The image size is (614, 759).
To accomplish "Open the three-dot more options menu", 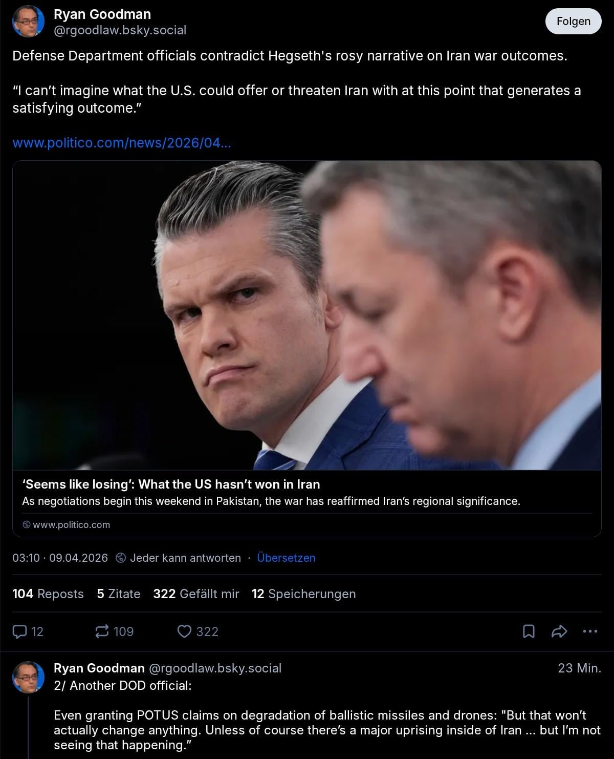I will point(590,631).
